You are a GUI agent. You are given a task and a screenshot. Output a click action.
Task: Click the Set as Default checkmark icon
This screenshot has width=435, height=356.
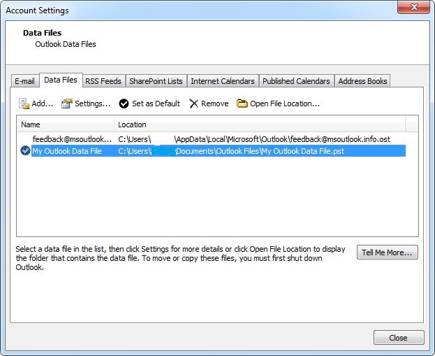pos(124,104)
